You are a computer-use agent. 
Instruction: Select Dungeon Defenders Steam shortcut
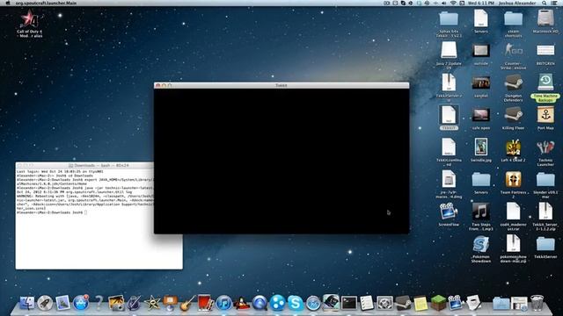[x=513, y=87]
